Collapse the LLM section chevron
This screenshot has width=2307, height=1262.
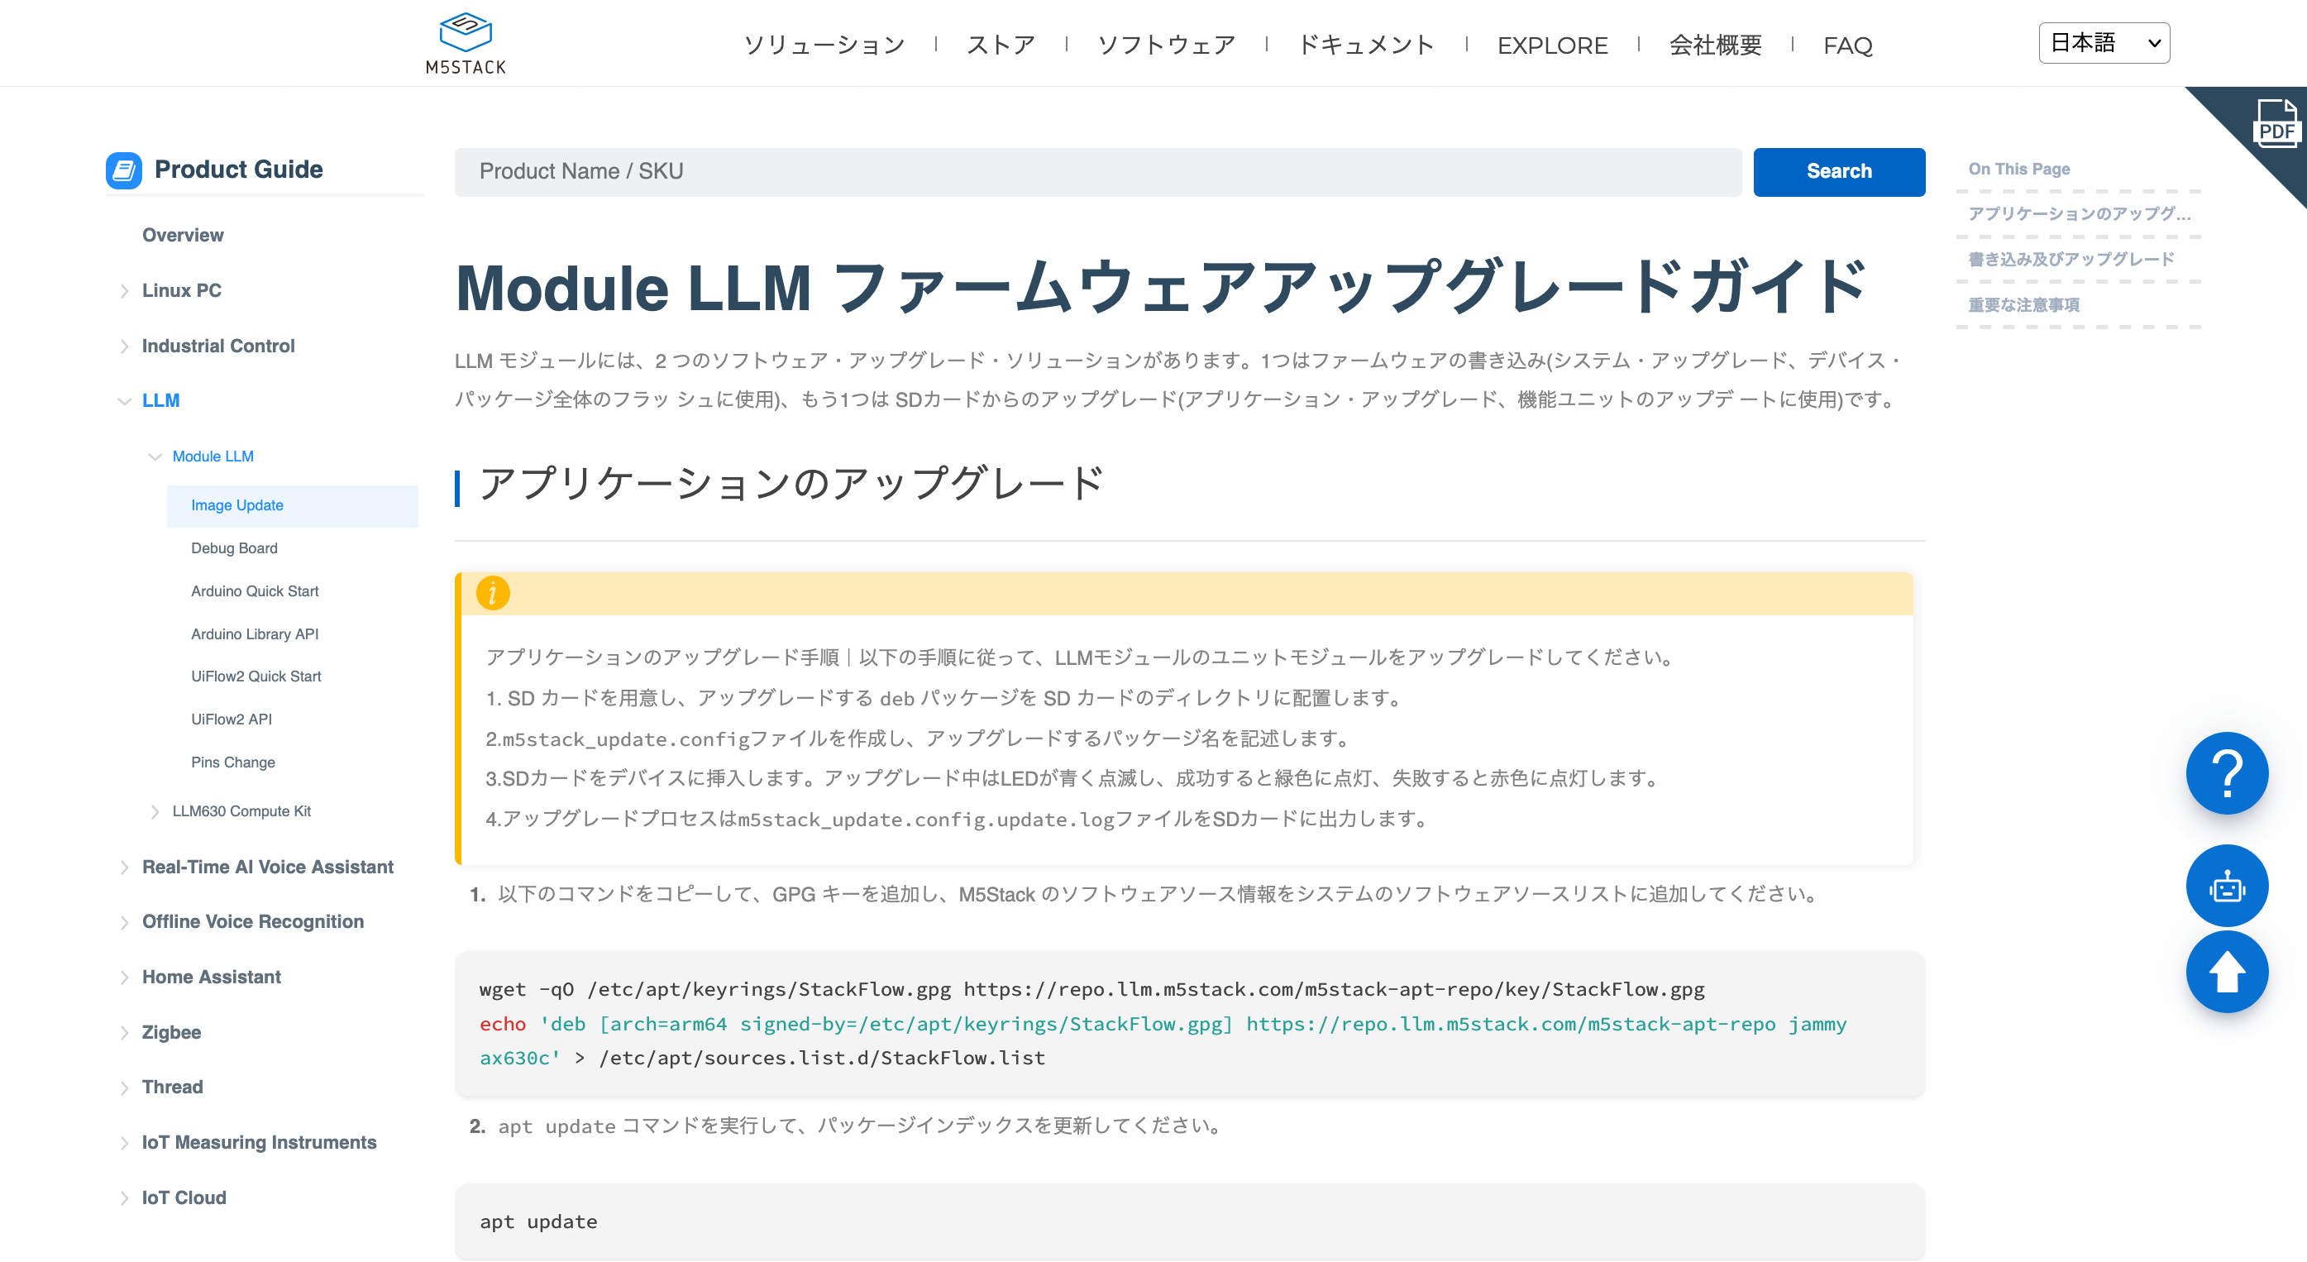[x=123, y=401]
